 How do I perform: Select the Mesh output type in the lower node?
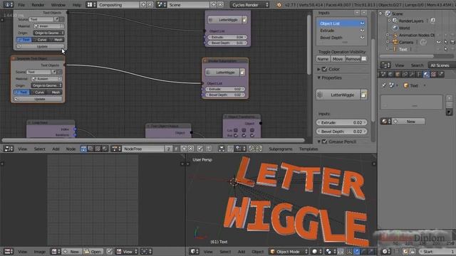[54, 92]
